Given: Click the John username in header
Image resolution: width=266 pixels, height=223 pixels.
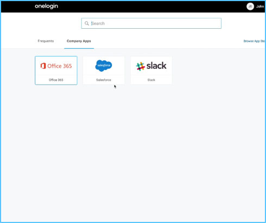Looking at the screenshot, I should click(260, 7).
